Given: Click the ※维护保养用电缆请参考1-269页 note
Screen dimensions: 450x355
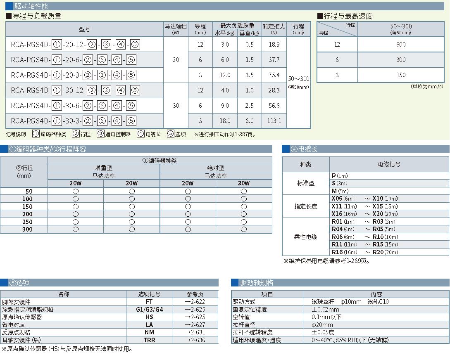Looking at the screenshot, I should [x=326, y=261].
